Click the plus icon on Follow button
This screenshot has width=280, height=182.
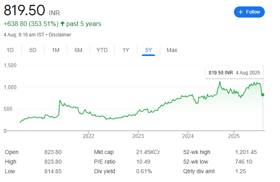click(x=240, y=12)
